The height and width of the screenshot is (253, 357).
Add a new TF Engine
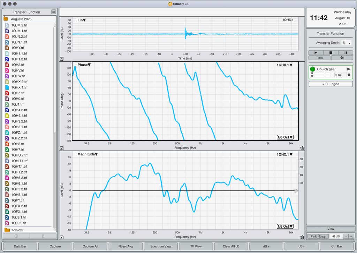pos(331,84)
